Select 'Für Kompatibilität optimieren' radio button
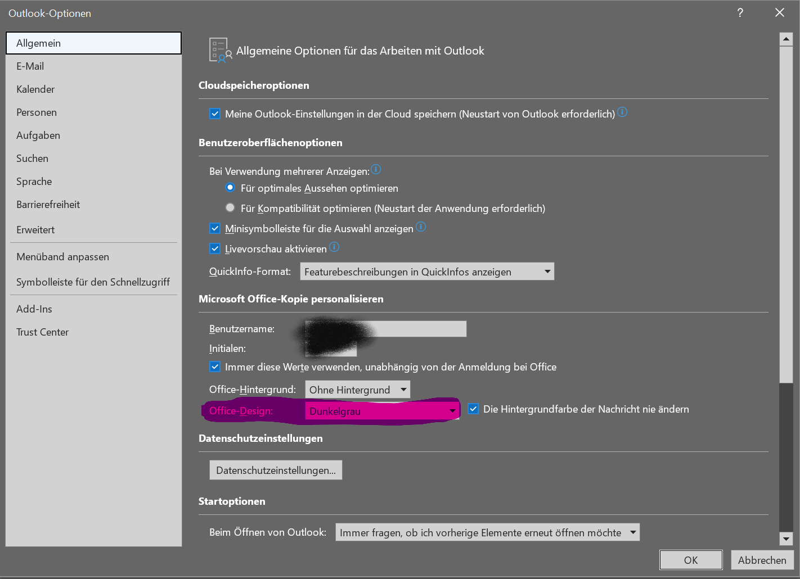This screenshot has height=579, width=800. click(230, 207)
